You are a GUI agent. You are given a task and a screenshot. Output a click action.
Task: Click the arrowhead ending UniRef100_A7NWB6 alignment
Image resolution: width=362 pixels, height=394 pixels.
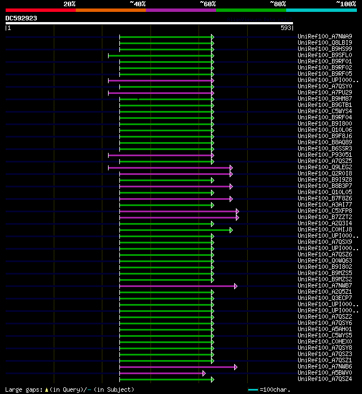point(236,367)
